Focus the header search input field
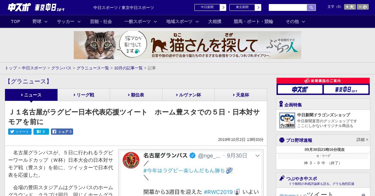The width and height of the screenshot is (375, 196). click(288, 7)
